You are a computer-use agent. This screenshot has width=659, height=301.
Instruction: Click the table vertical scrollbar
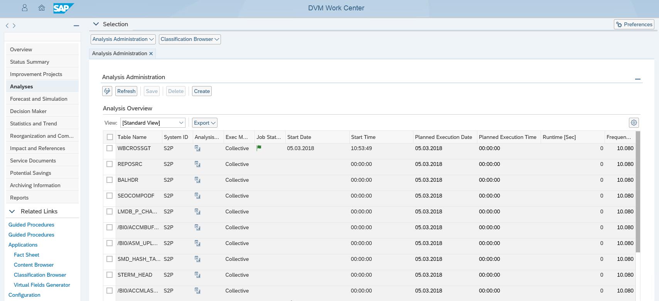coord(638,192)
